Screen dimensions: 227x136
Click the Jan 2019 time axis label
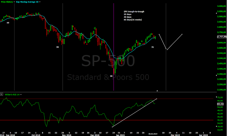120,135
